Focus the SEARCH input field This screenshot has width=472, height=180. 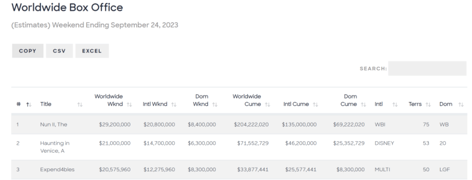pos(427,69)
